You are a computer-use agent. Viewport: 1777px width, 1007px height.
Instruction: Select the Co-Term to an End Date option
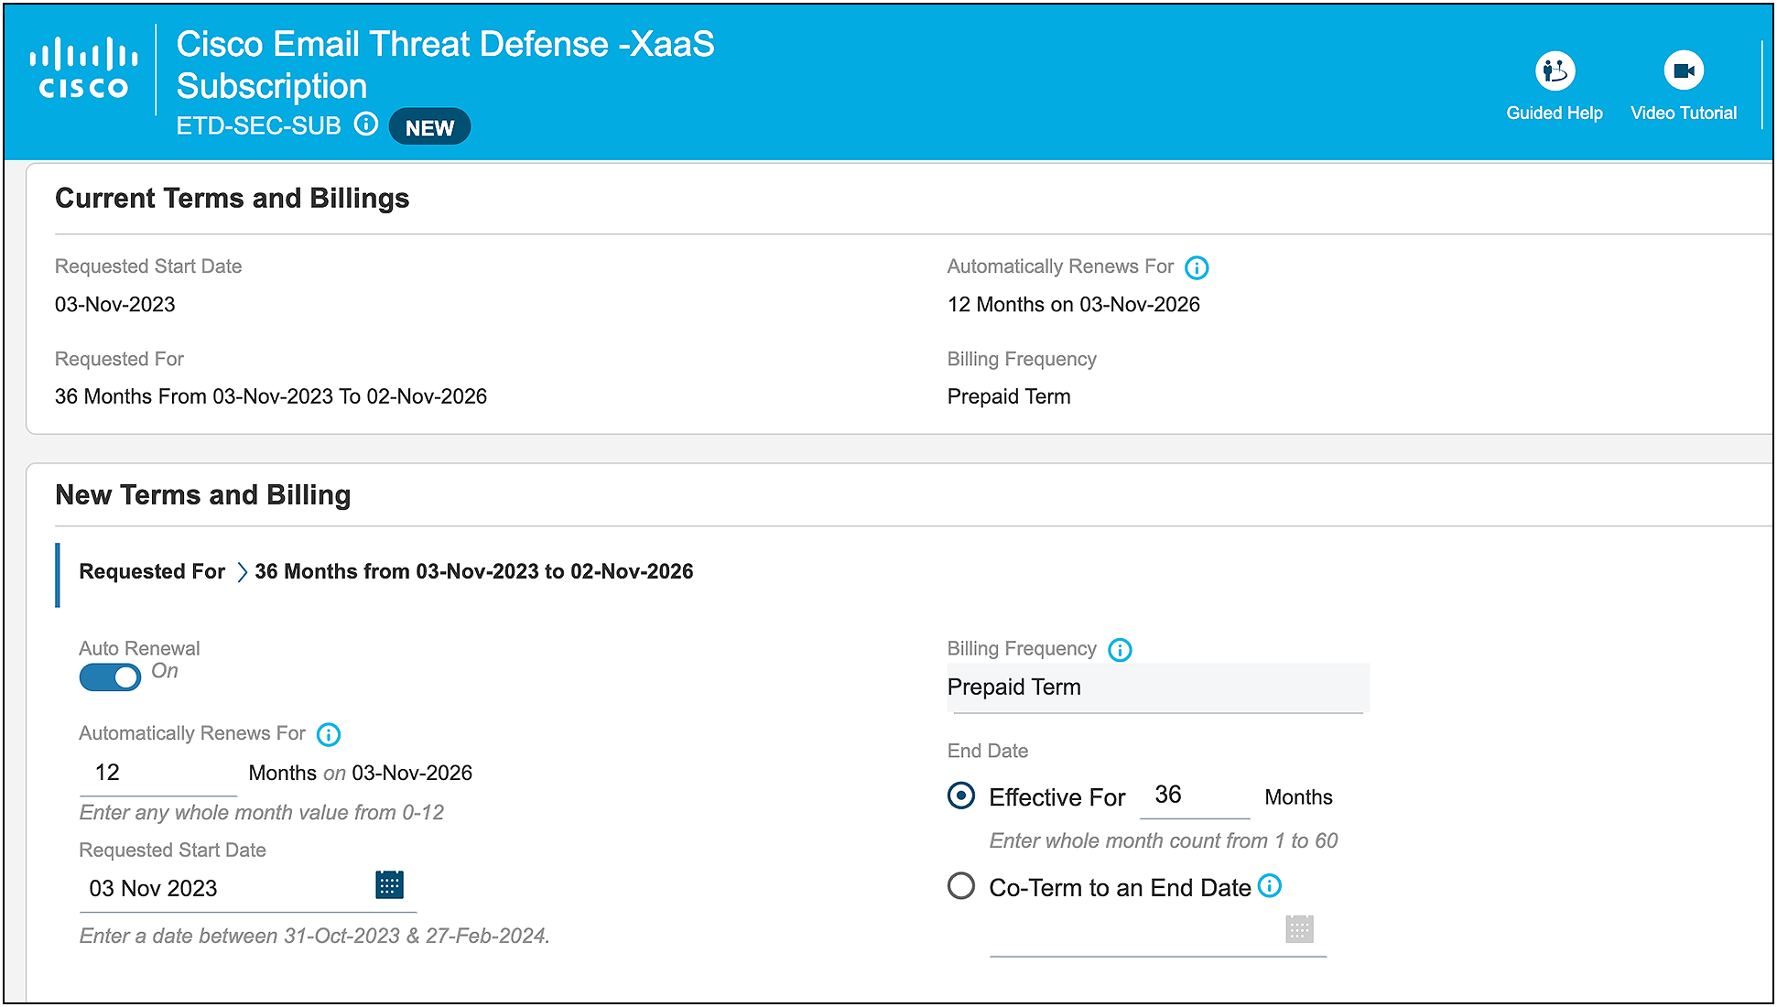pos(960,886)
